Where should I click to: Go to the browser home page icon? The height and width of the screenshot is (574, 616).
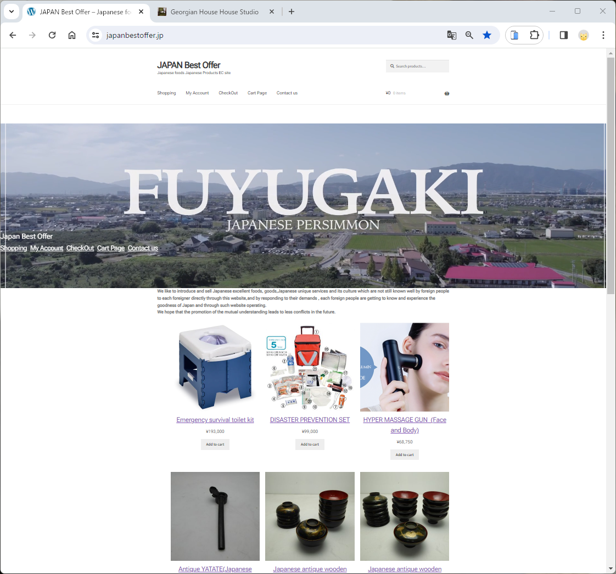coord(72,35)
